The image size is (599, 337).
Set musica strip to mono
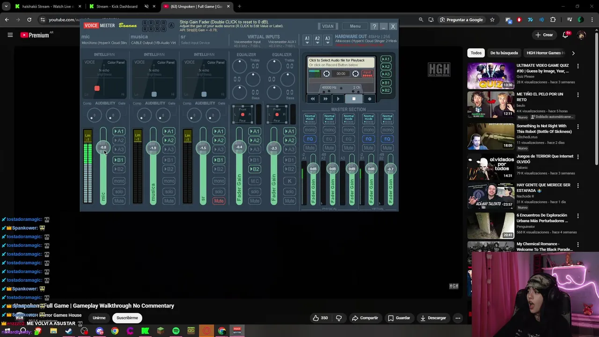[x=169, y=181]
